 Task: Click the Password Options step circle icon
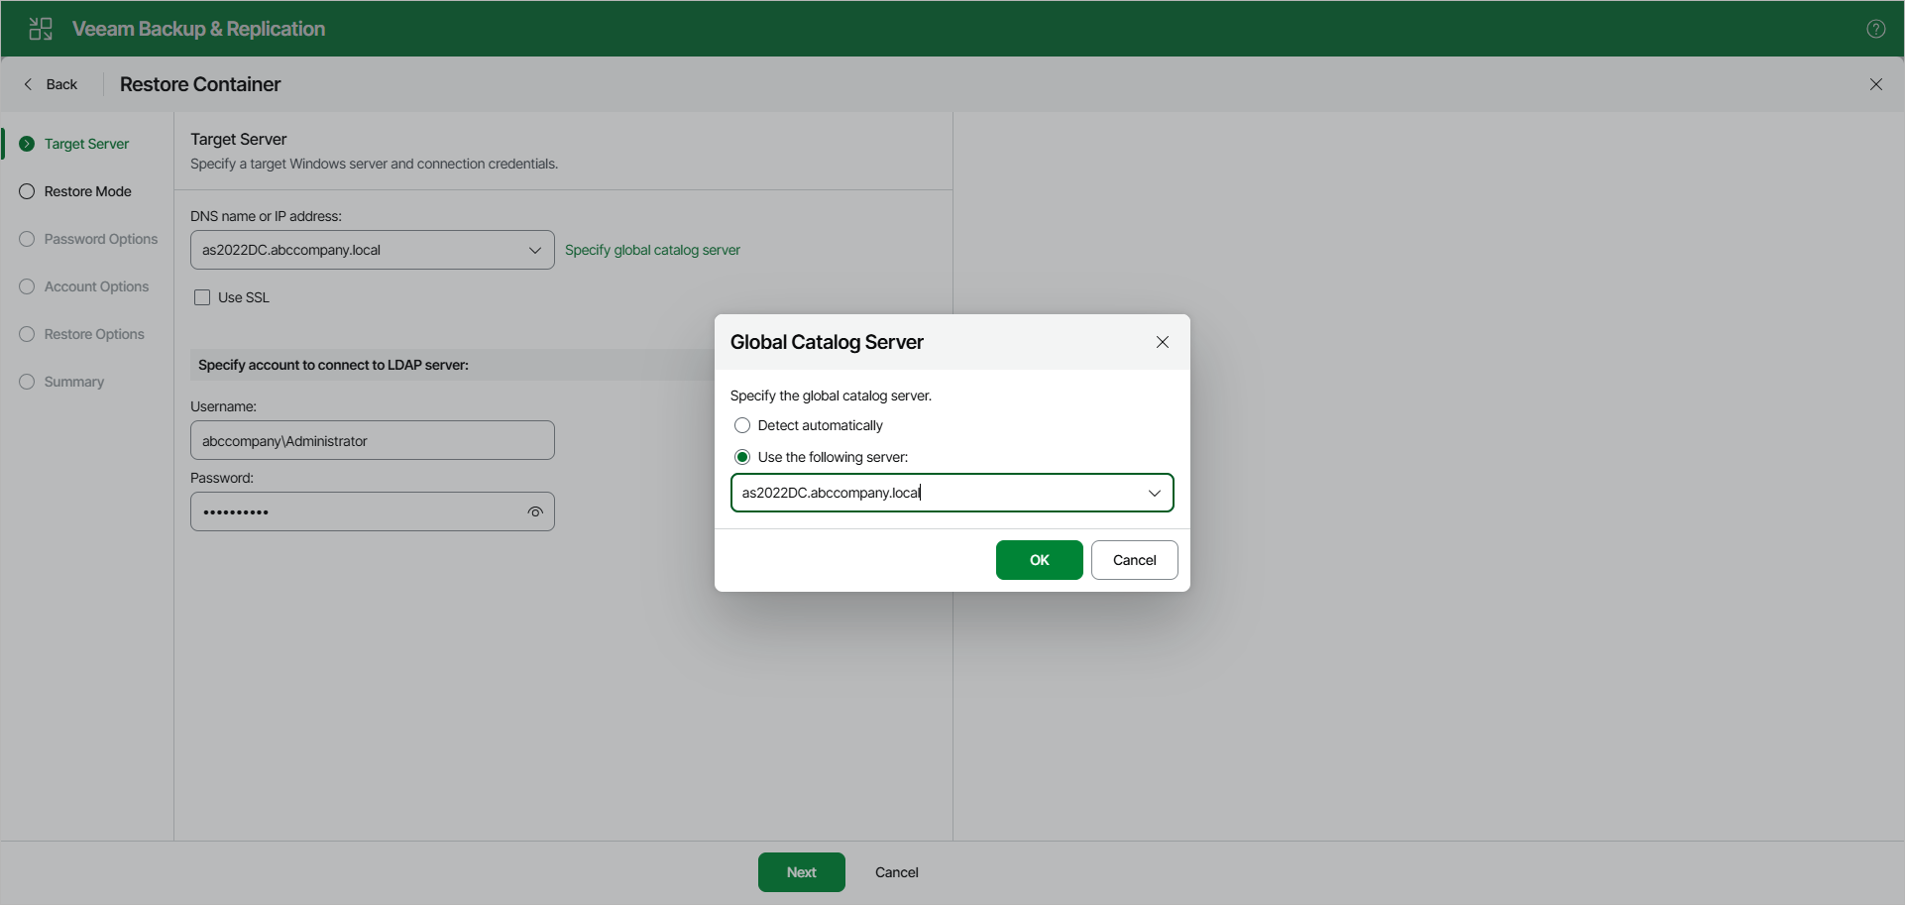click(27, 239)
